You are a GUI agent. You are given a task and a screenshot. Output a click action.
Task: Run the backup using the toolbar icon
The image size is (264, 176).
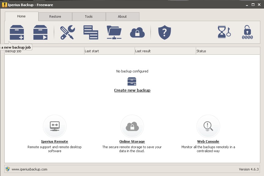click(x=40, y=32)
